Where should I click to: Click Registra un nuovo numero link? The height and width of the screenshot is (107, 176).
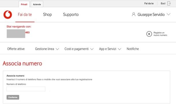pyautogui.click(x=160, y=34)
